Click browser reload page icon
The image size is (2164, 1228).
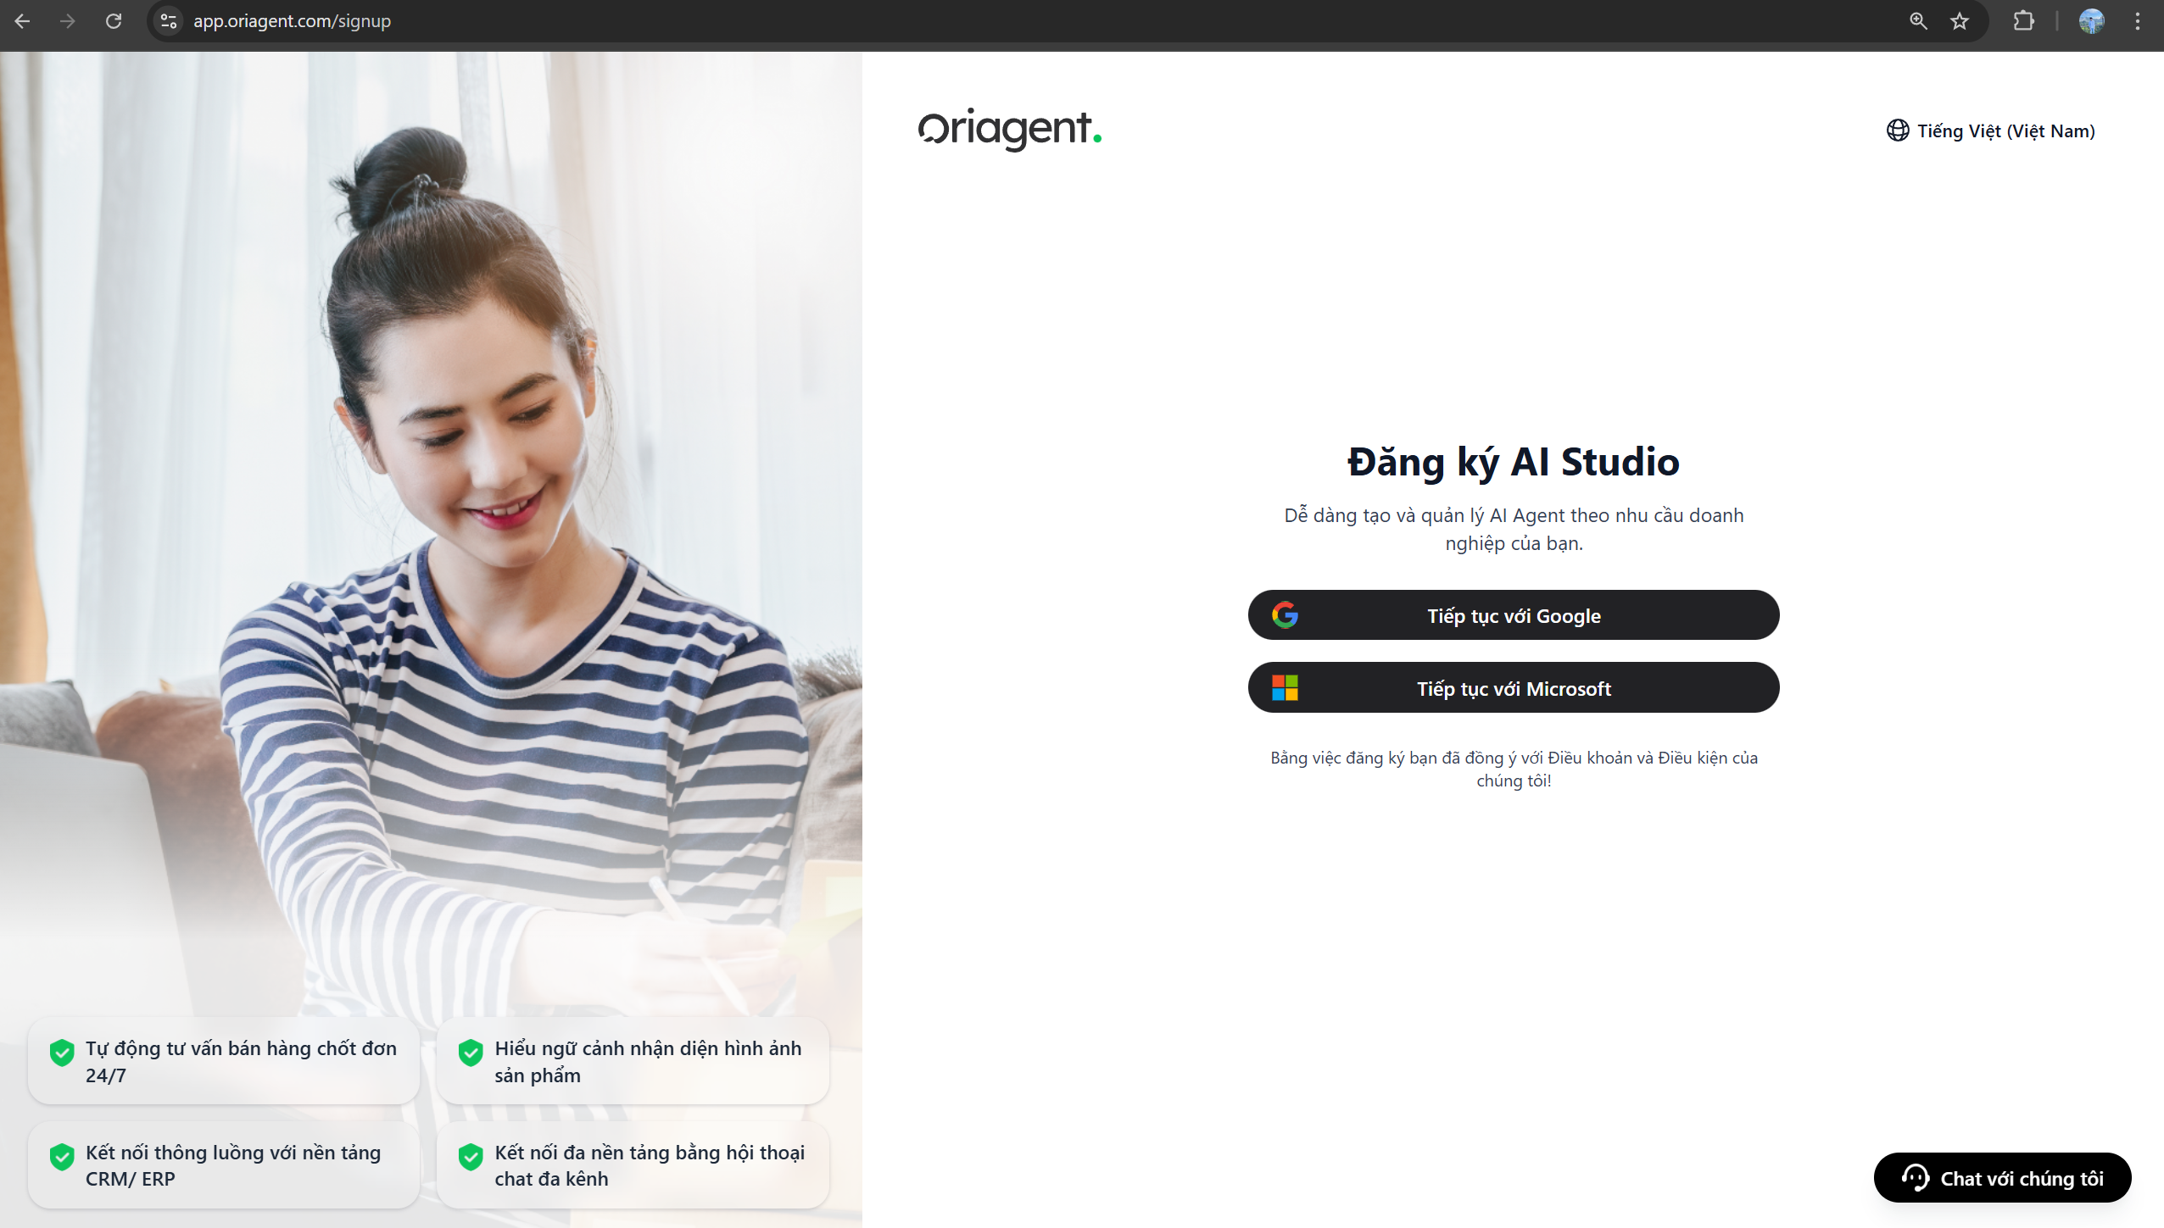[114, 21]
